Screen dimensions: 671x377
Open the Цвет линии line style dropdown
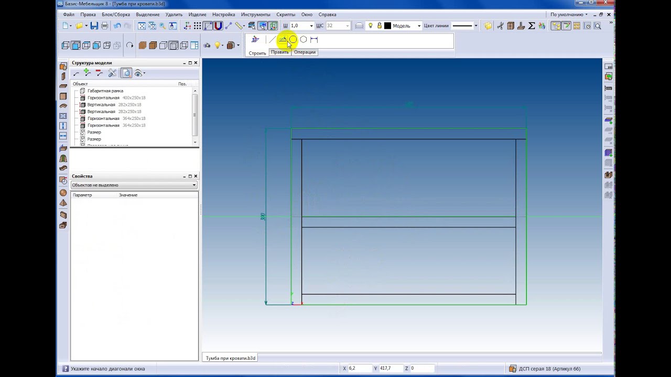pos(475,26)
